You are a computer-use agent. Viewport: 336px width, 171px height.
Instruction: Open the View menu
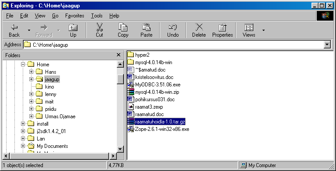(x=40, y=16)
